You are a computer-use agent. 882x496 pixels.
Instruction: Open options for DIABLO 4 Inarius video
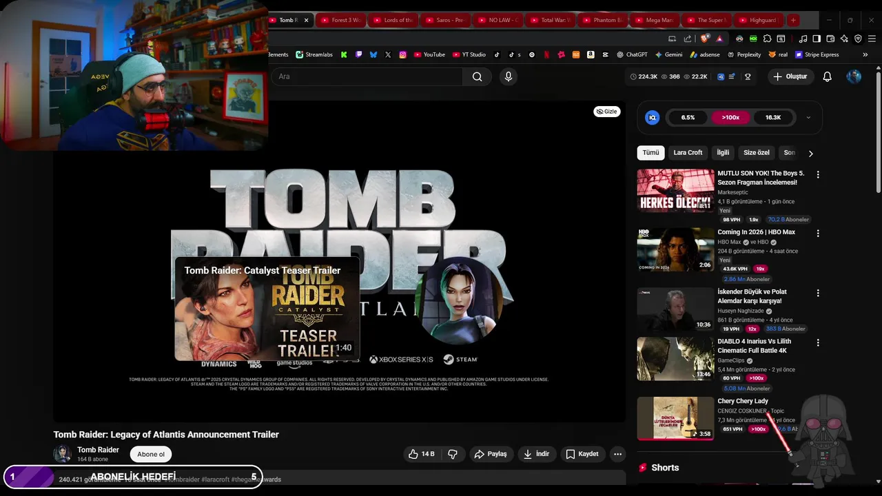point(818,342)
